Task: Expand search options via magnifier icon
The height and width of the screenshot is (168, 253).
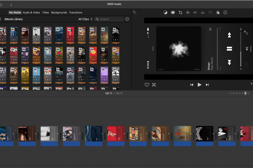Action: click(x=97, y=19)
